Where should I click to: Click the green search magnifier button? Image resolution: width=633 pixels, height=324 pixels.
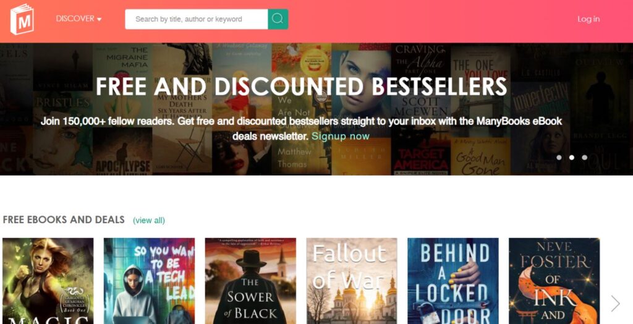pos(278,19)
